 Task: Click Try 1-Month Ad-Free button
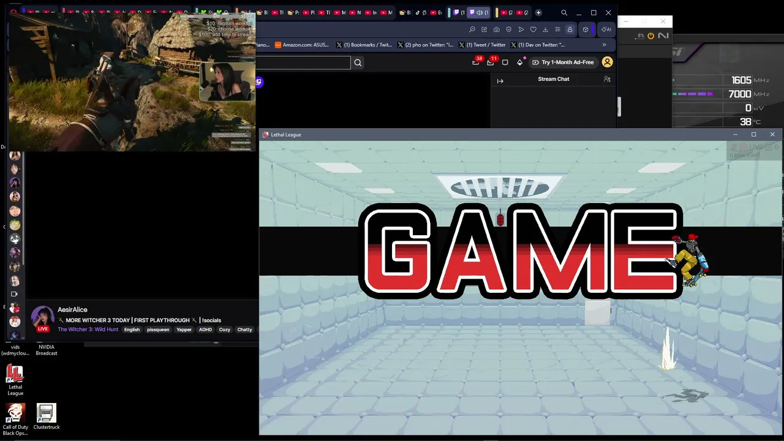(563, 62)
